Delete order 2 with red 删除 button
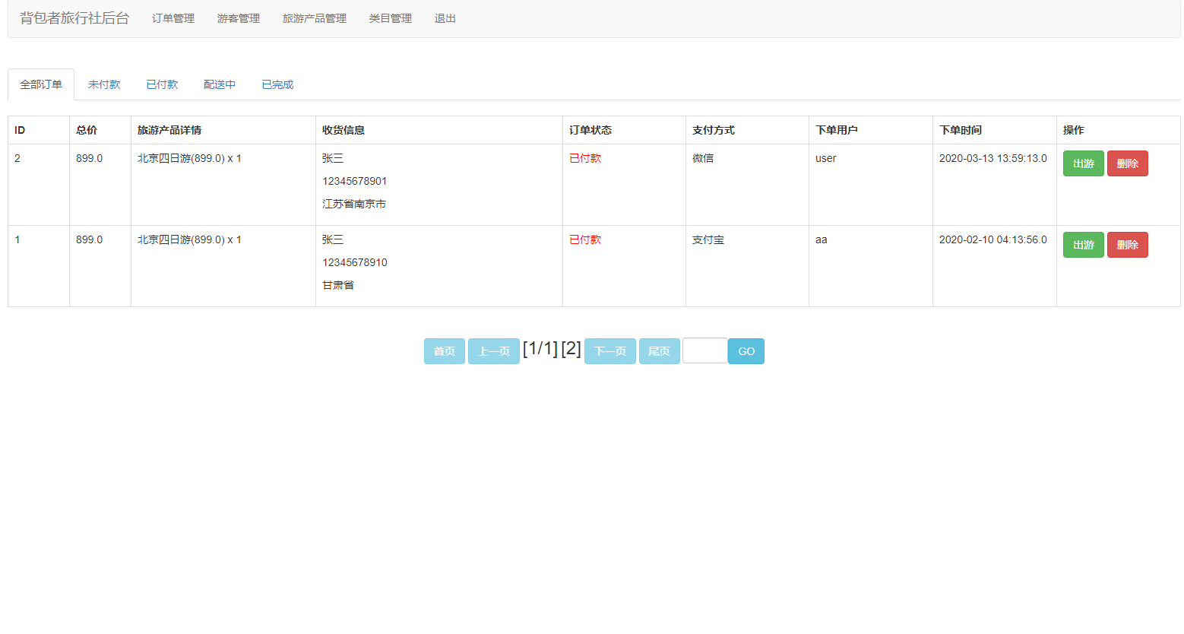The image size is (1184, 634). 1127,163
